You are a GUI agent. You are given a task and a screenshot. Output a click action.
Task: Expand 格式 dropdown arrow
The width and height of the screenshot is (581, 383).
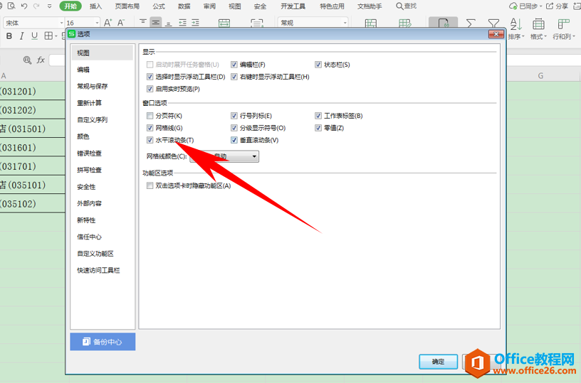pos(545,37)
